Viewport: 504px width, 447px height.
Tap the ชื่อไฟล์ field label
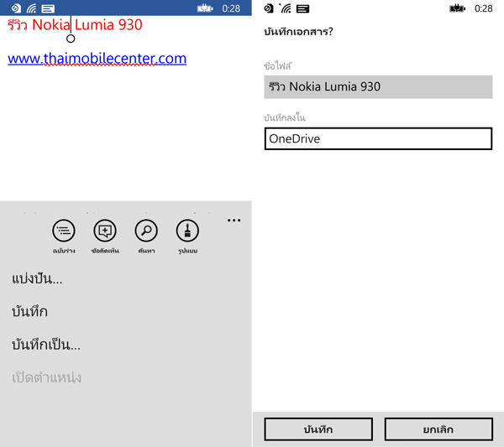pyautogui.click(x=278, y=65)
